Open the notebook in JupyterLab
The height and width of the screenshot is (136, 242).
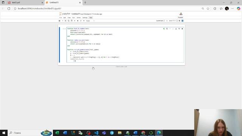[160, 21]
